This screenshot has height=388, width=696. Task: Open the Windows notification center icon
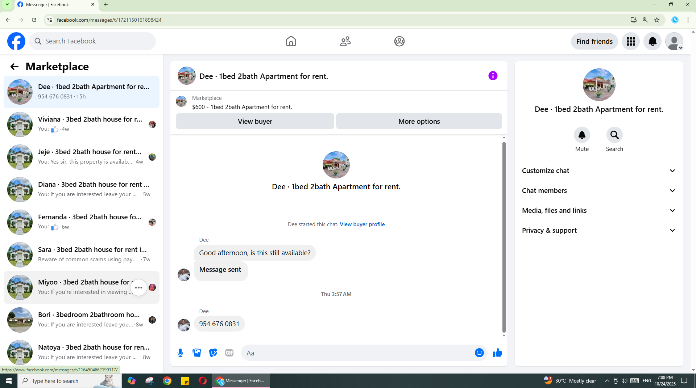[684, 381]
